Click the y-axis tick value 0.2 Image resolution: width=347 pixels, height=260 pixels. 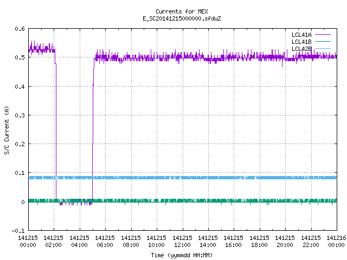click(x=20, y=144)
